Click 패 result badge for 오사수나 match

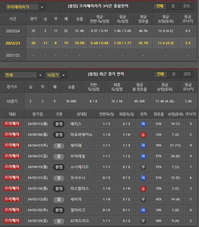(143, 178)
